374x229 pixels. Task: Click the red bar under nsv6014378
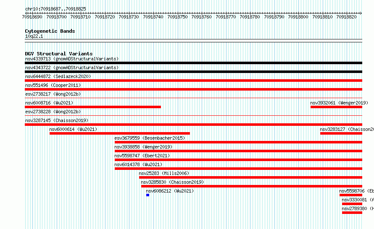click(x=239, y=169)
